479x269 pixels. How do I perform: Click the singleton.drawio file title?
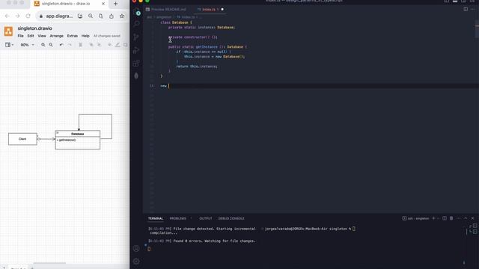coord(35,28)
